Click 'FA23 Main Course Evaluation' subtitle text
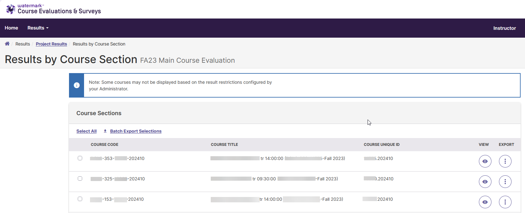525x213 pixels. pyautogui.click(x=188, y=60)
